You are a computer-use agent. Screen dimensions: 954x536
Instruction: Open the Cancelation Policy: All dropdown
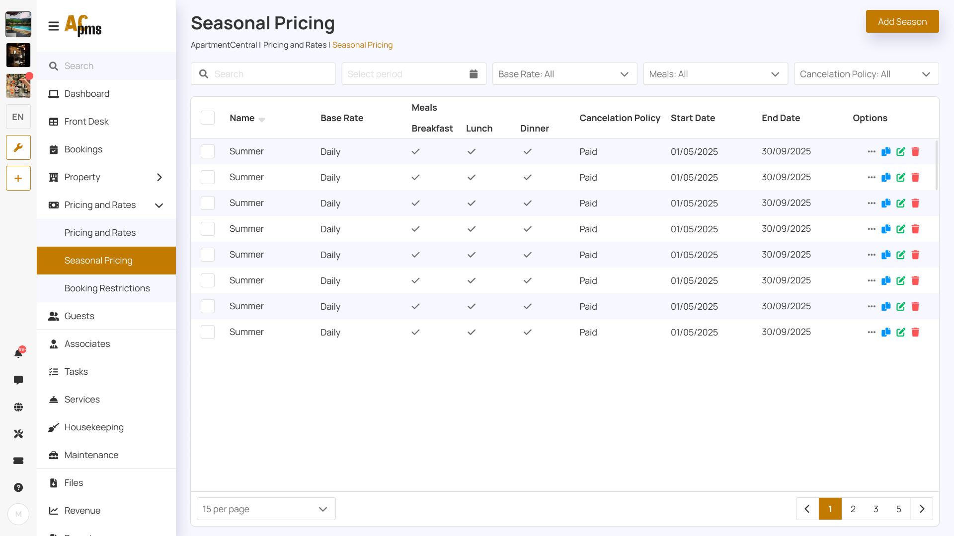(x=866, y=74)
